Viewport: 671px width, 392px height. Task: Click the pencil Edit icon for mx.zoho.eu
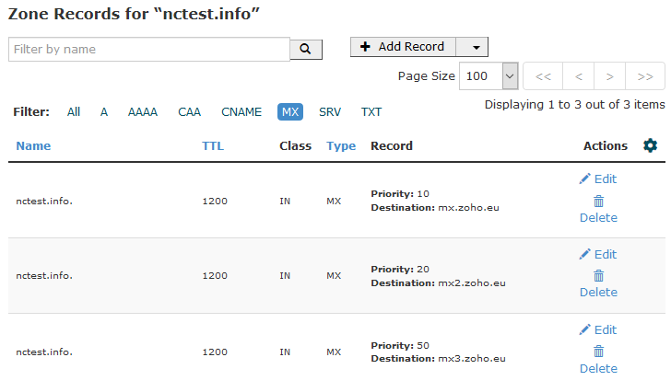[x=585, y=179]
